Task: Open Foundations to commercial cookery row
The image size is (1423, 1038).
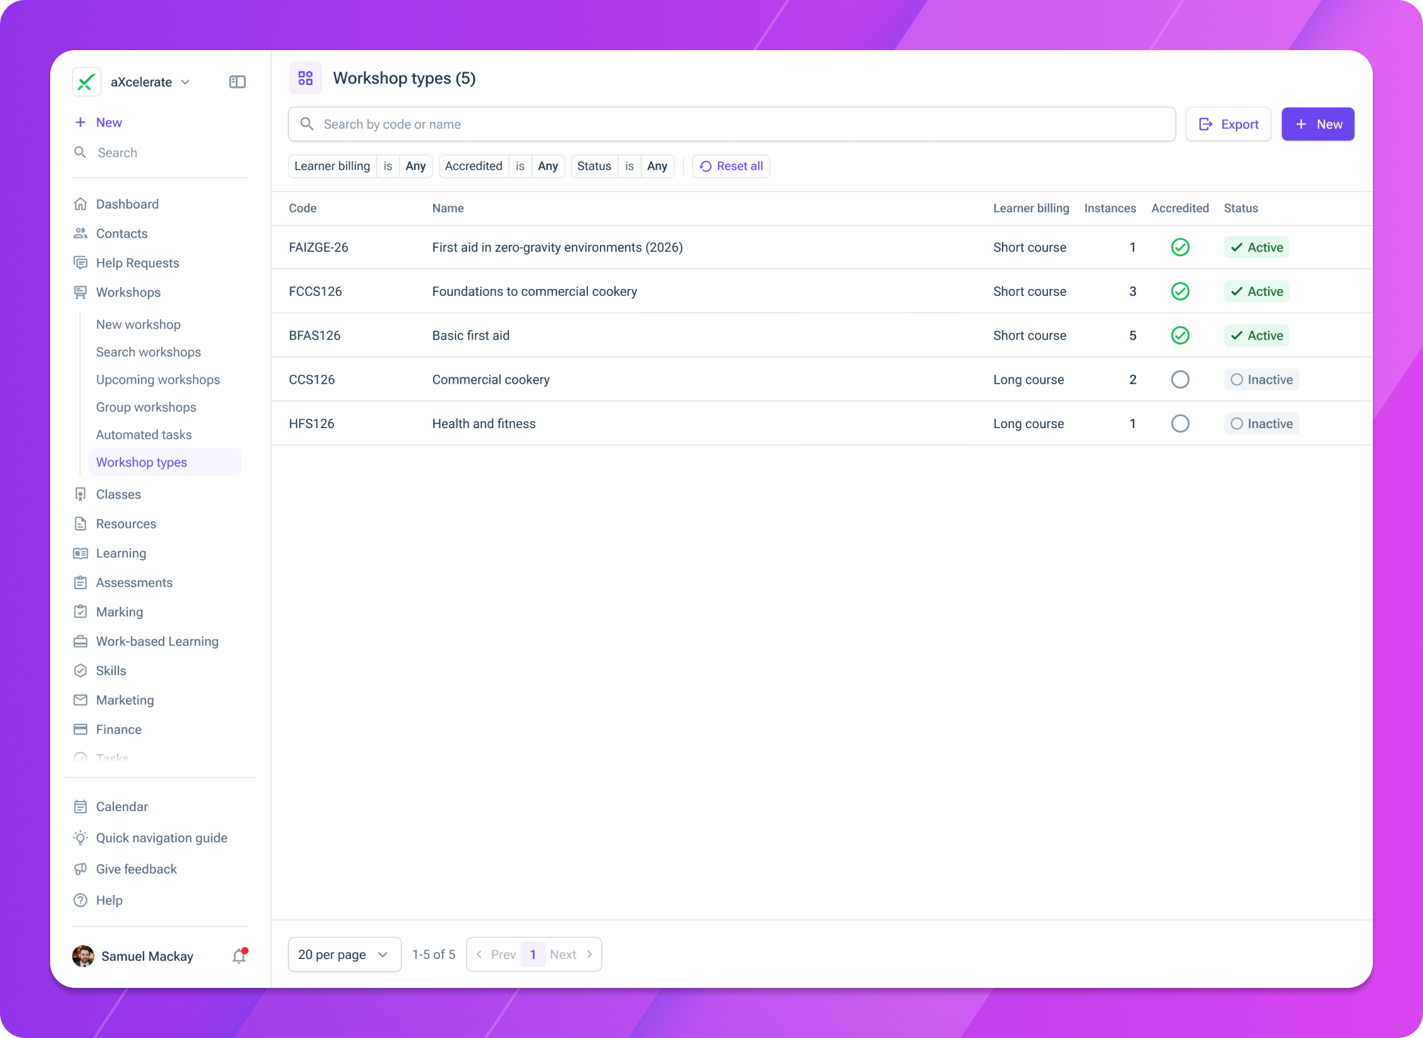Action: (822, 291)
